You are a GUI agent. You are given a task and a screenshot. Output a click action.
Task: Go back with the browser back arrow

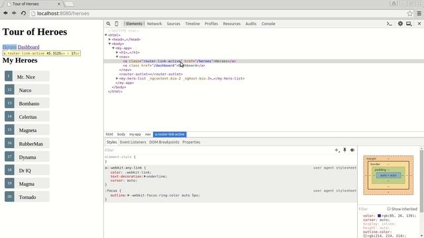pyautogui.click(x=5, y=13)
